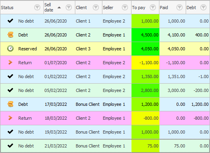210x153 pixels.
Task: Click return arrow icon in 01/07/2020 row
Action: [x=10, y=63]
